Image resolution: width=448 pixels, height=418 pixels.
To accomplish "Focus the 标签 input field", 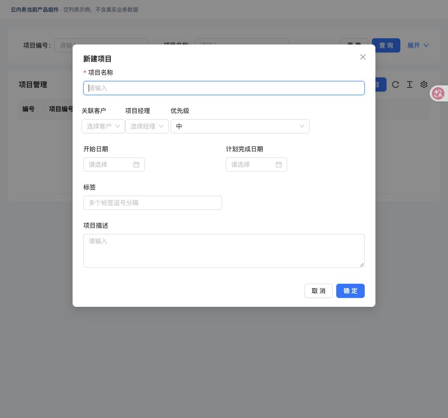I will point(153,203).
